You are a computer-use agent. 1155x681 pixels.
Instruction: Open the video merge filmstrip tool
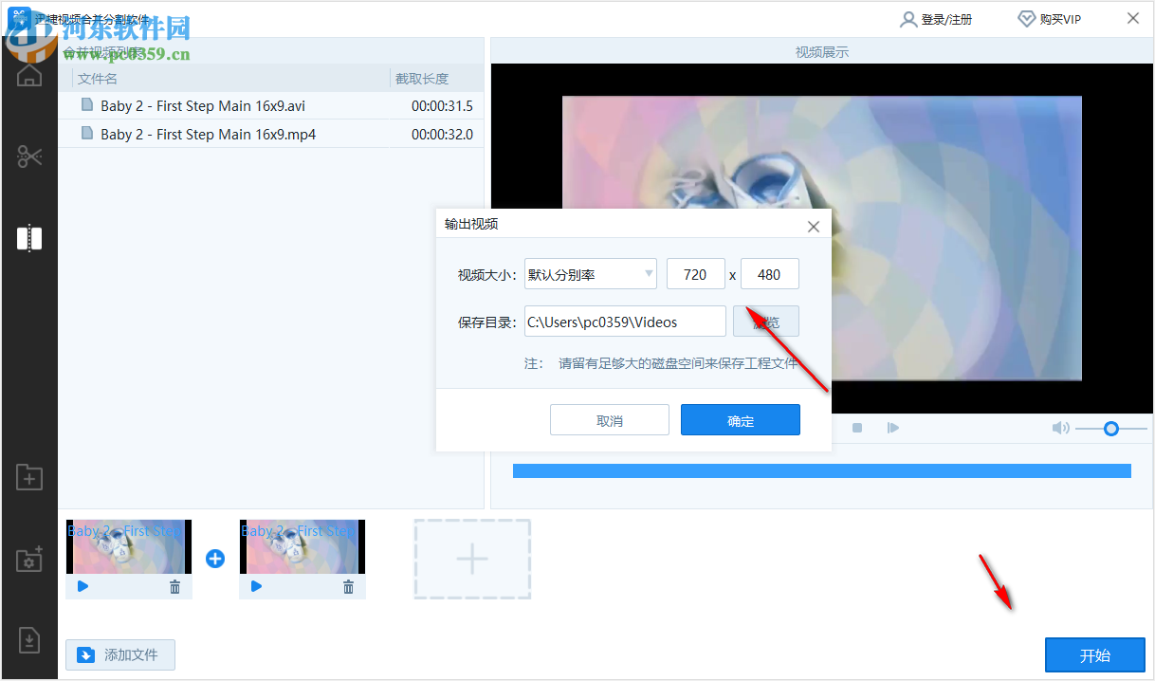pyautogui.click(x=28, y=238)
